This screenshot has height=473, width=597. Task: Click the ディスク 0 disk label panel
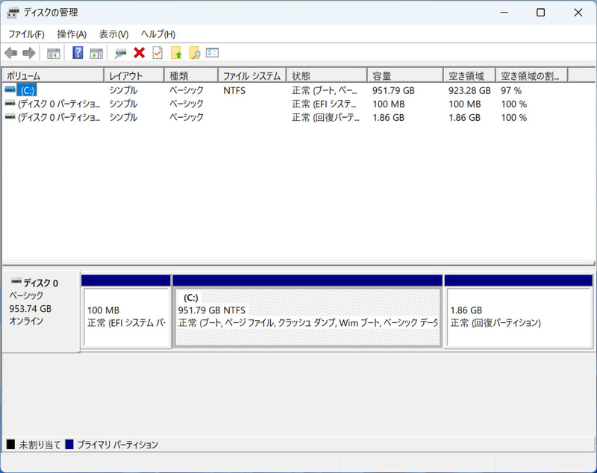(x=41, y=311)
